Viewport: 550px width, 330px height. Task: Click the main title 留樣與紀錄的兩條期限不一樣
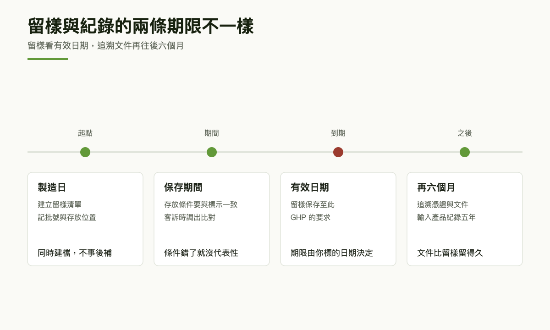(141, 26)
